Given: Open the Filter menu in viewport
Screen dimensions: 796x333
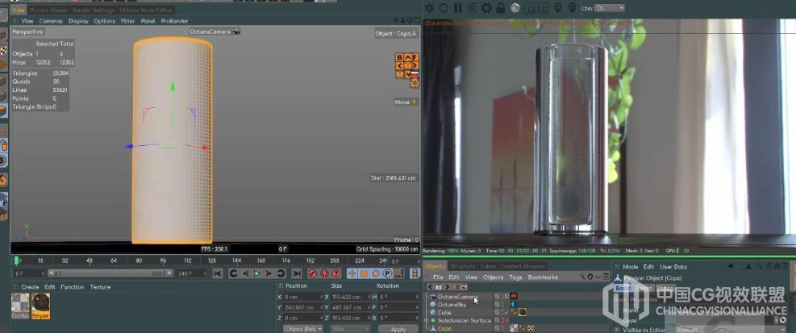Looking at the screenshot, I should pos(128,21).
